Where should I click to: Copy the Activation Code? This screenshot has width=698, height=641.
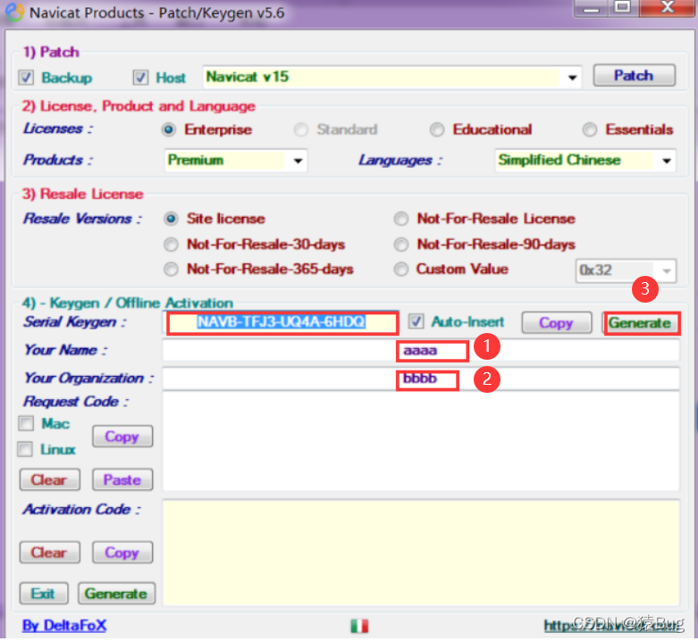click(x=122, y=553)
